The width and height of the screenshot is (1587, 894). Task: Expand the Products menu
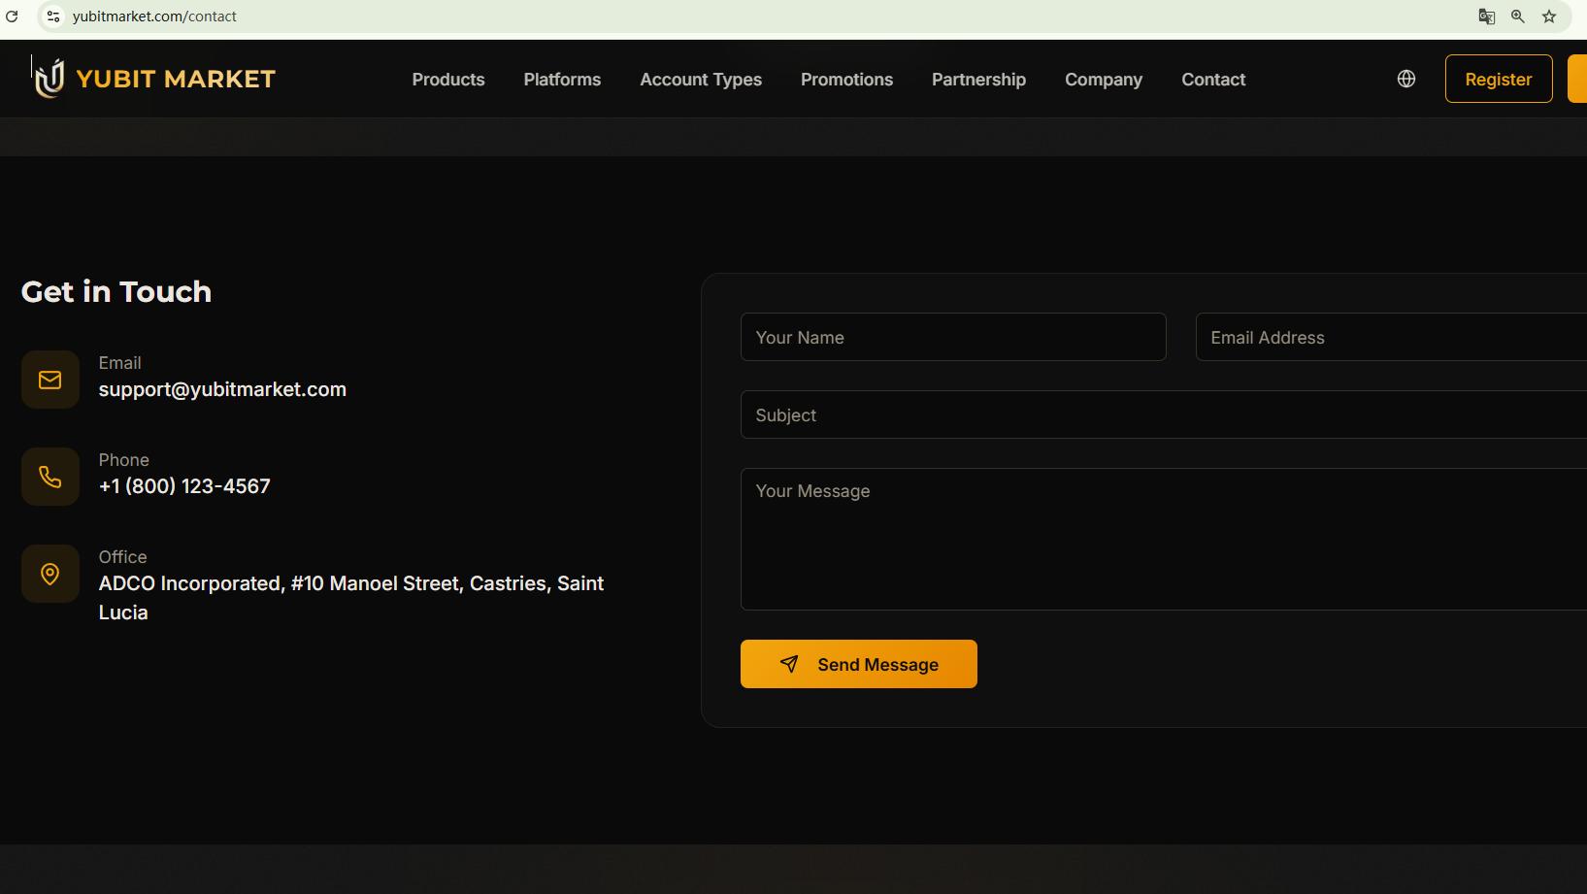tap(447, 80)
